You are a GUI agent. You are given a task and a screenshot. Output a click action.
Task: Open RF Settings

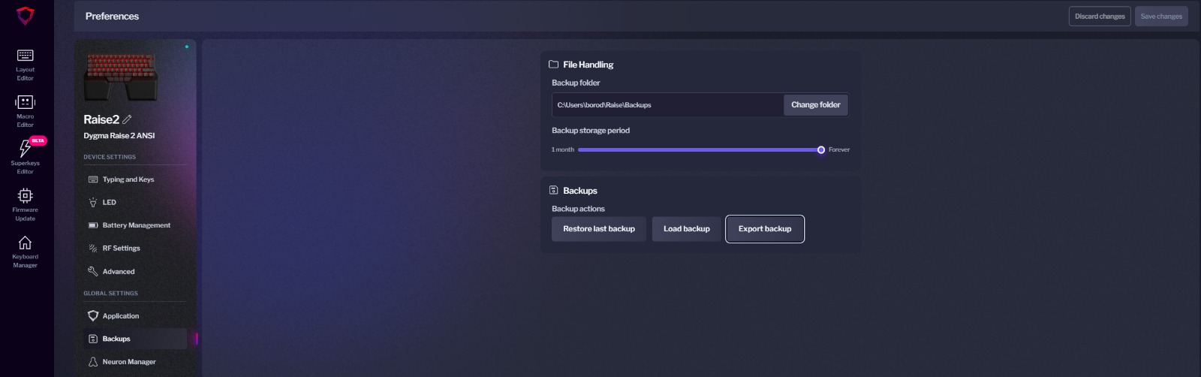tap(135, 248)
